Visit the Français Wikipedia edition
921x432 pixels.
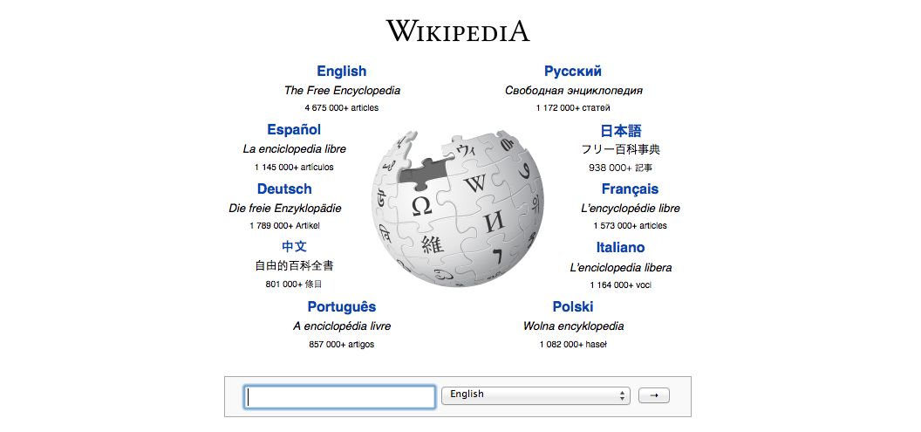pyautogui.click(x=630, y=189)
